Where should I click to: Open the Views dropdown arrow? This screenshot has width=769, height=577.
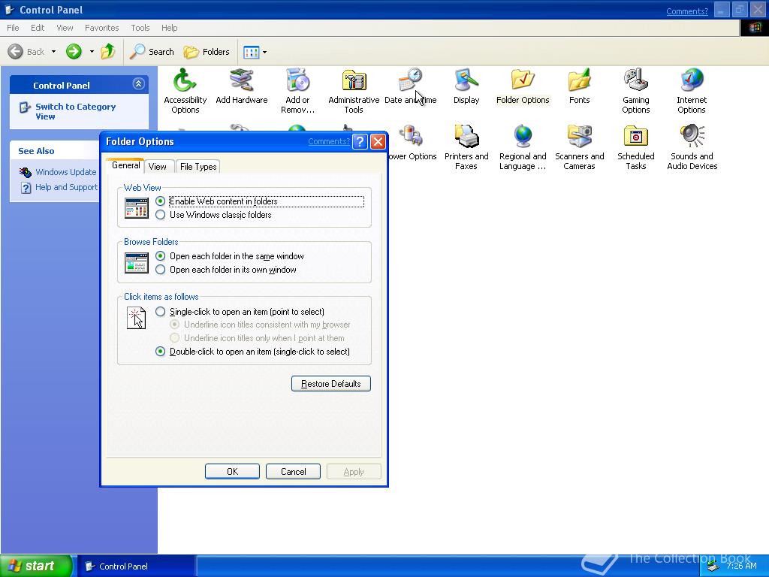click(265, 52)
